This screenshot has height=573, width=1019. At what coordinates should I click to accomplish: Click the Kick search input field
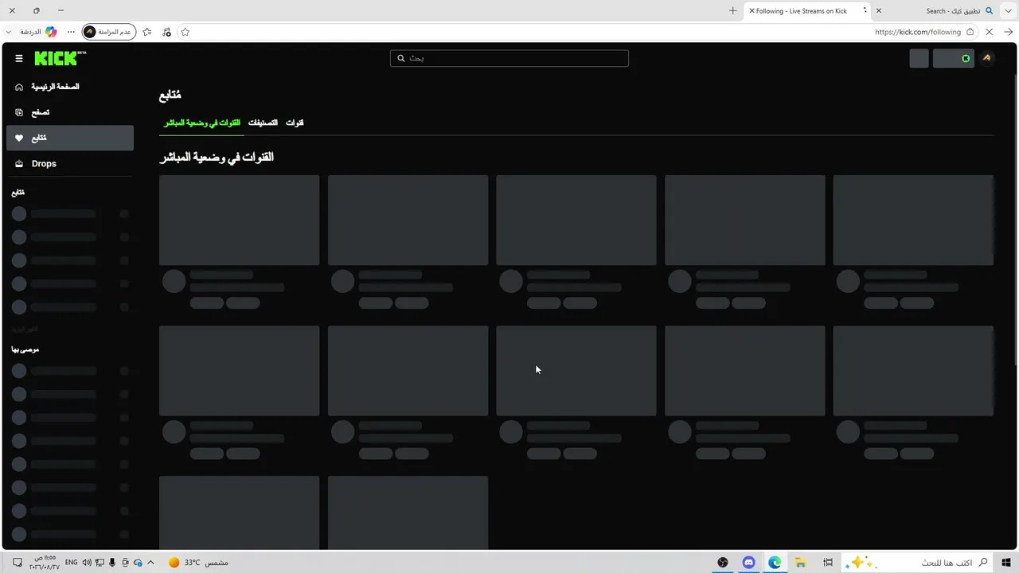509,58
